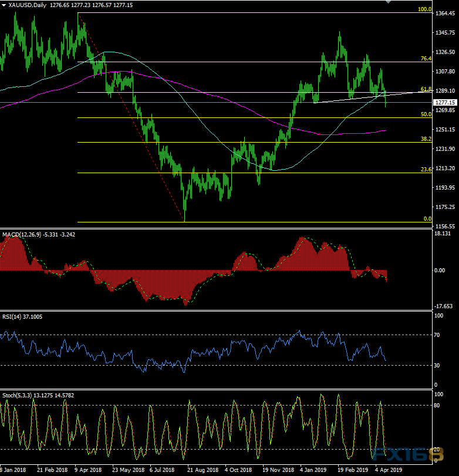Click the MACD(12,26,9) indicator label
Viewport: 459px width, 476px height.
tap(22, 234)
